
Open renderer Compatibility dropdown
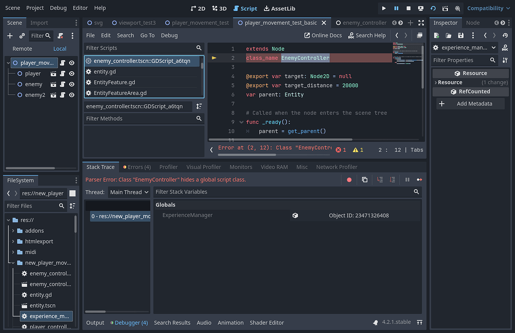click(x=489, y=8)
